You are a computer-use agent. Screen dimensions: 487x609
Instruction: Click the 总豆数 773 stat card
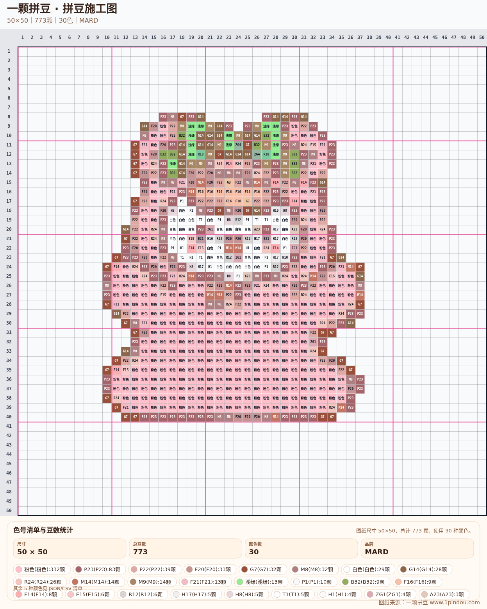[186, 548]
